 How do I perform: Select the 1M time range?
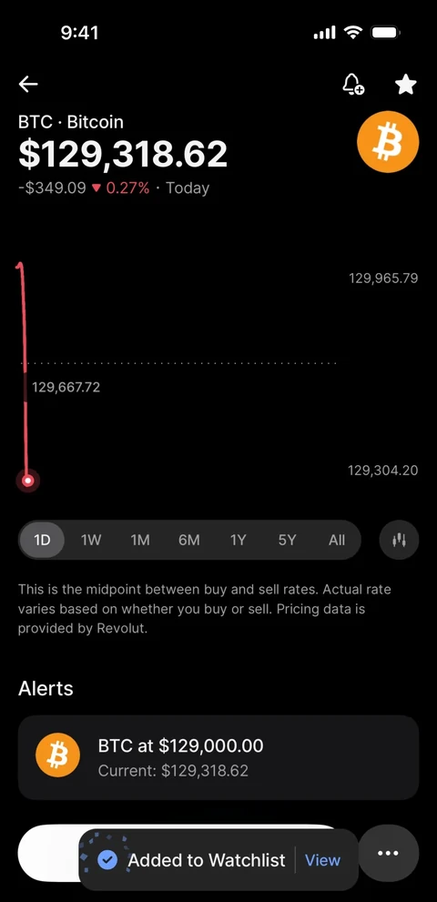coord(140,540)
